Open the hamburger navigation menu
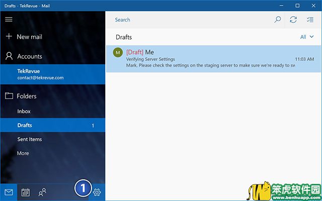322x201 pixels. coord(9,20)
